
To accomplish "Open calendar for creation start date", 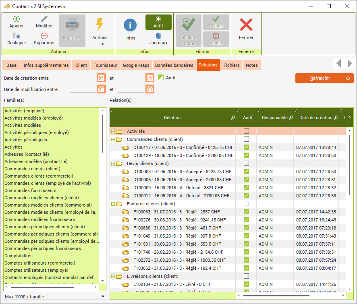I will tap(101, 78).
